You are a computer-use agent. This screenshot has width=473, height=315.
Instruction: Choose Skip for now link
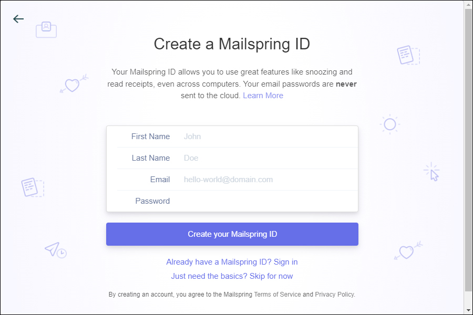point(232,276)
